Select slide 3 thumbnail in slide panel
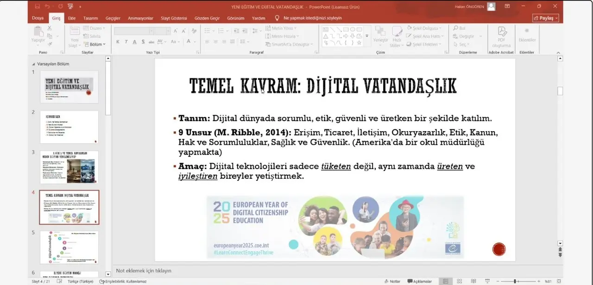This screenshot has width=593, height=285. coord(69,167)
